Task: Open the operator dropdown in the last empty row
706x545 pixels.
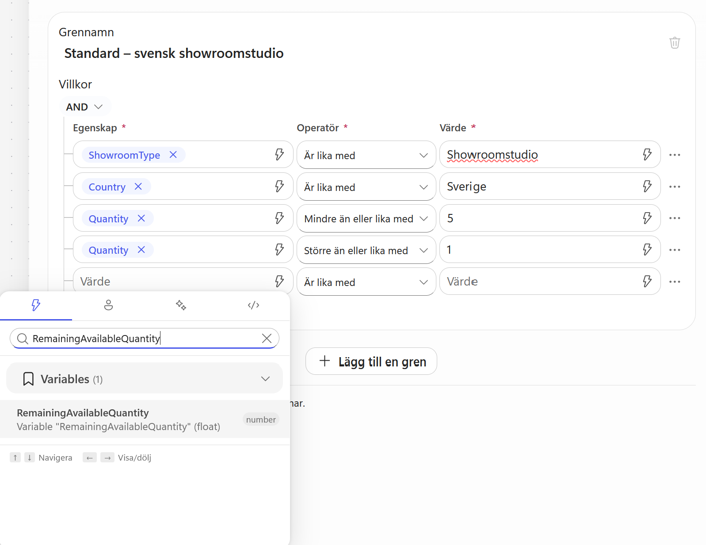Action: point(366,282)
